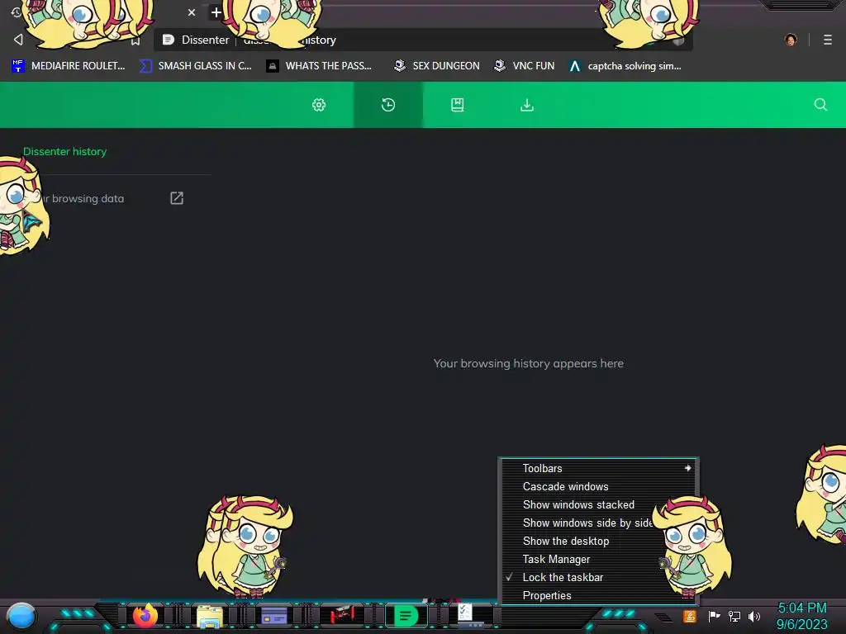Open the VNC FUN bookmark
This screenshot has width=846, height=634.
pyautogui.click(x=525, y=66)
